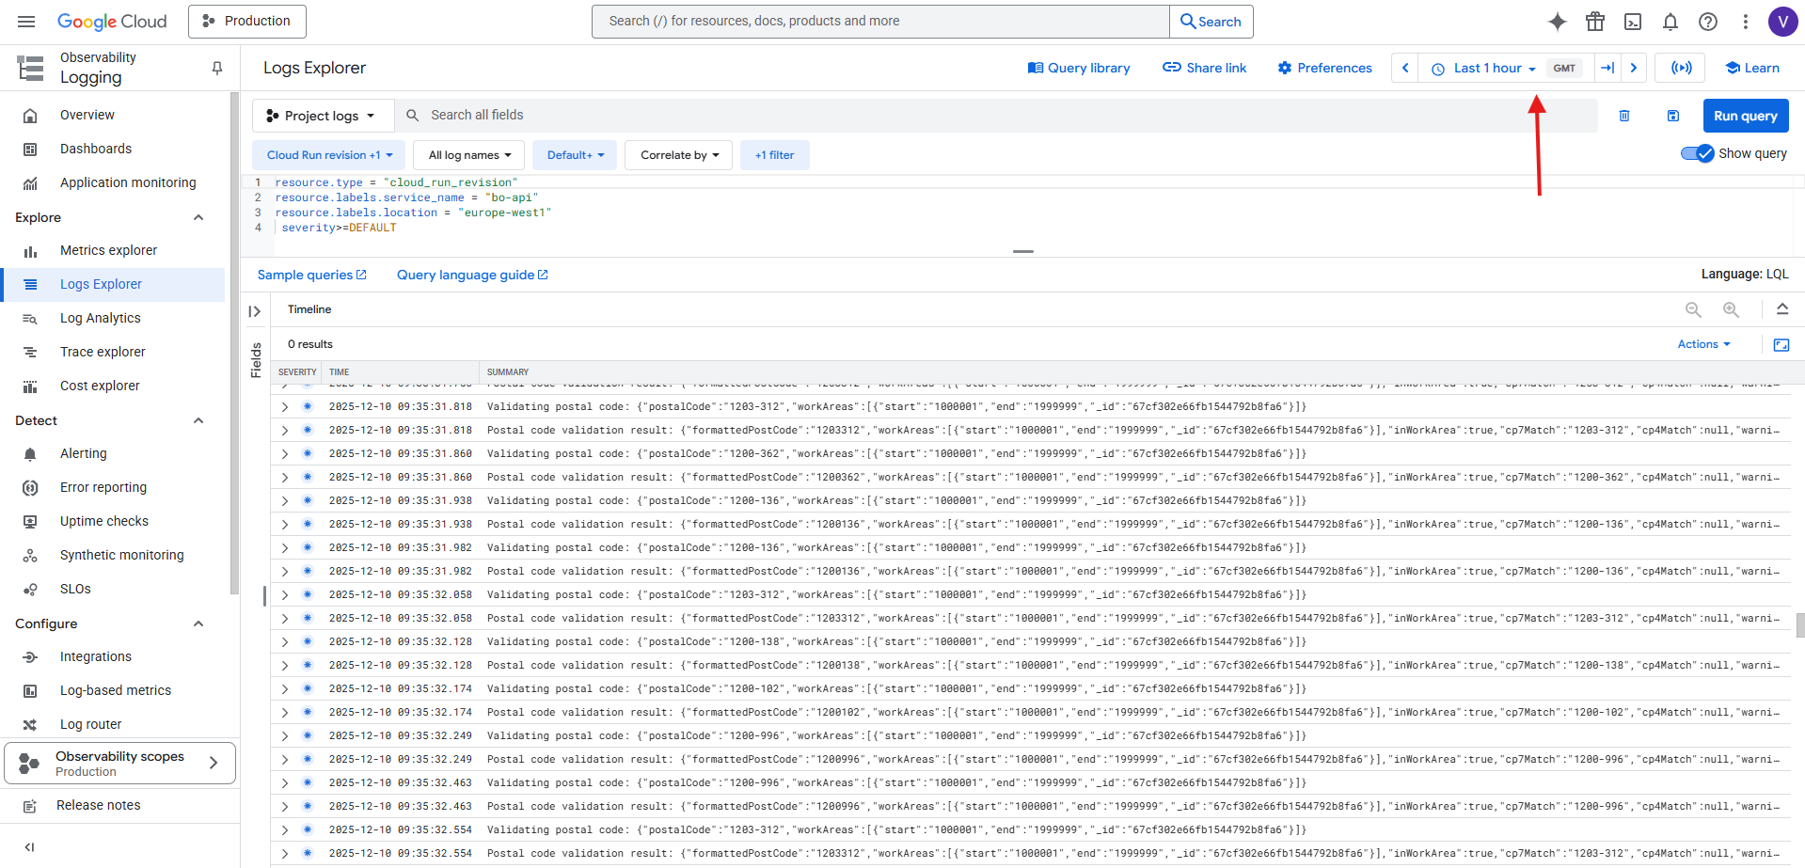Zoom in on the timeline
The image size is (1805, 868).
tap(1731, 309)
